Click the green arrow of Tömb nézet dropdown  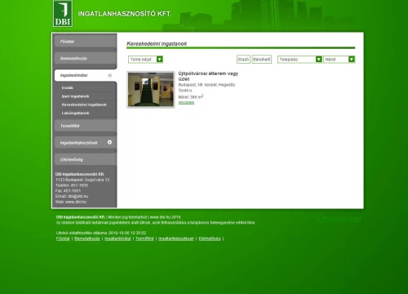[x=160, y=60]
